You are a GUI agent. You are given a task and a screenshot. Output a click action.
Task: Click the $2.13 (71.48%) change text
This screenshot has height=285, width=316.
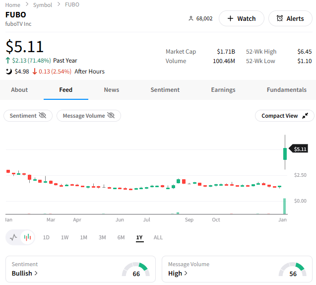[x=31, y=61]
